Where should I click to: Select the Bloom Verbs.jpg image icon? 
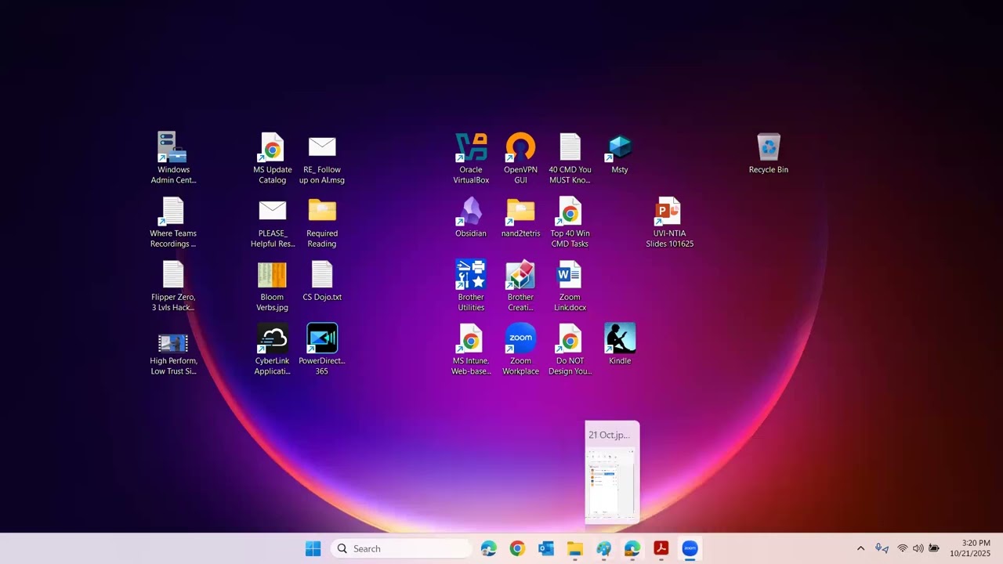pos(272,286)
